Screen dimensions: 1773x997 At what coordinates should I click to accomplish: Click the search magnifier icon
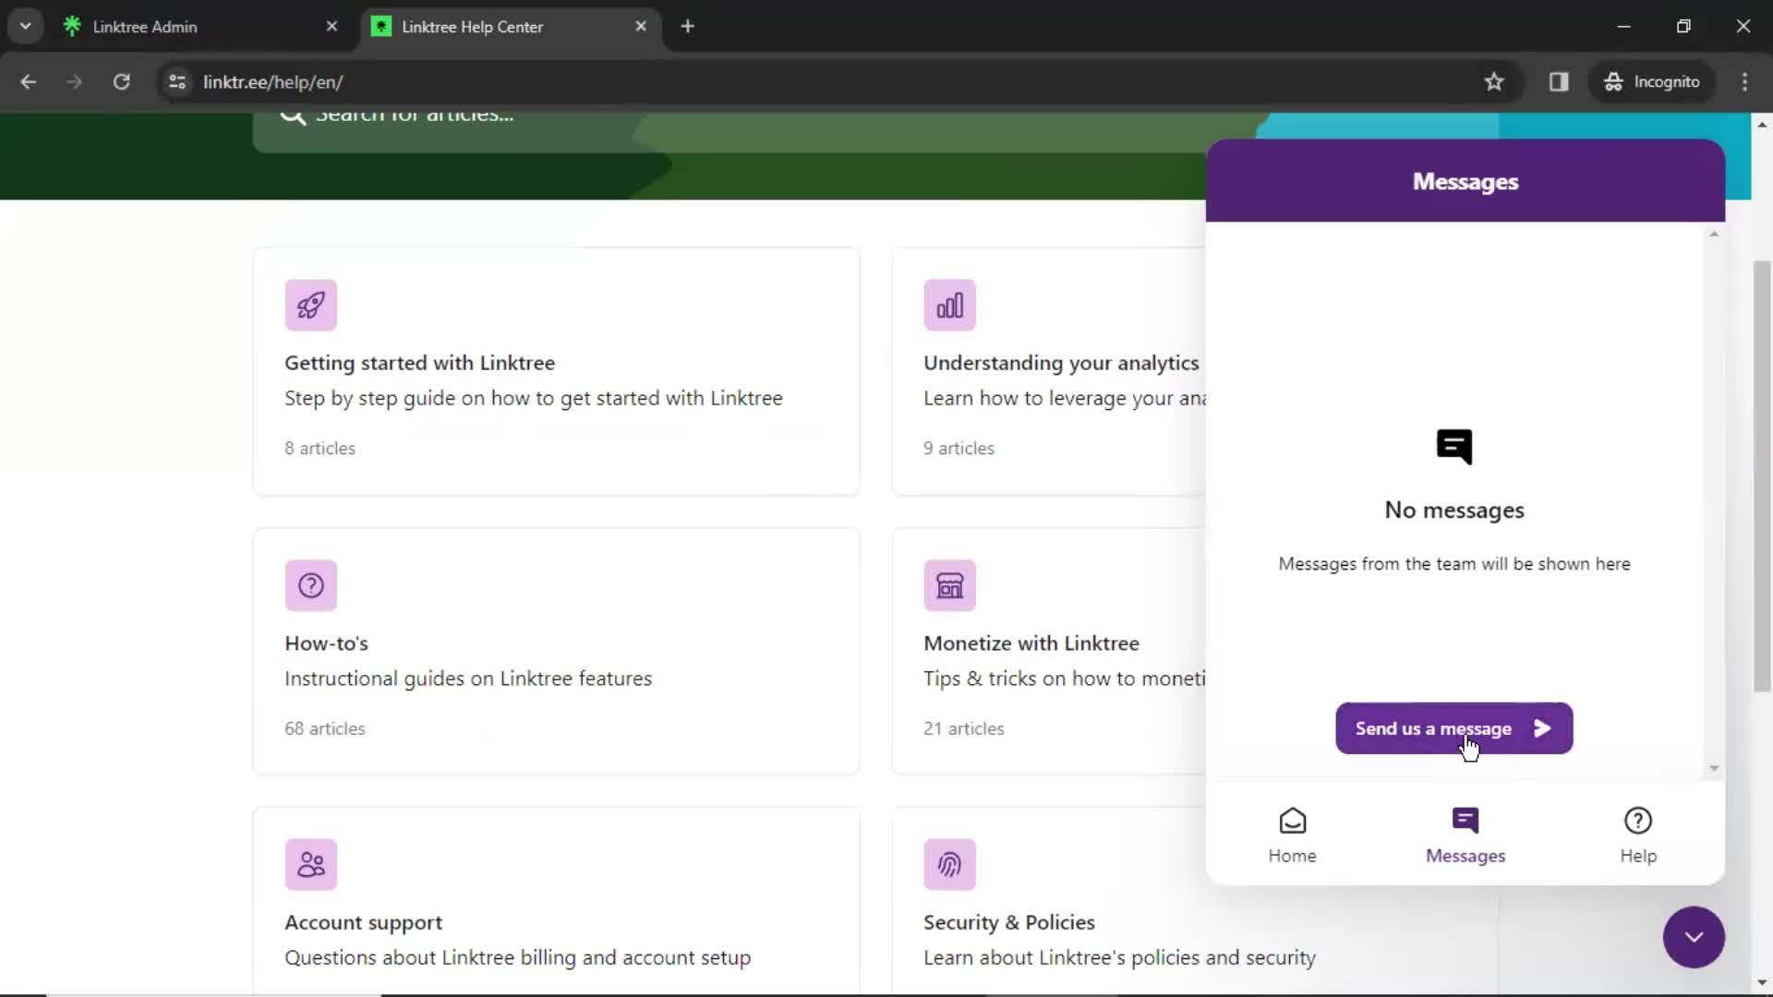(x=292, y=115)
